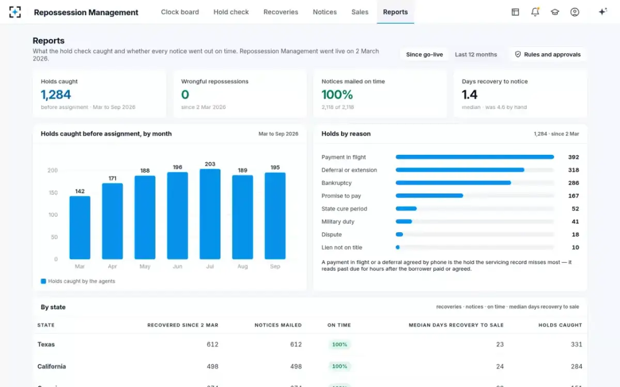Image resolution: width=620 pixels, height=387 pixels.
Task: Switch to the Hold check tab
Action: tap(231, 12)
